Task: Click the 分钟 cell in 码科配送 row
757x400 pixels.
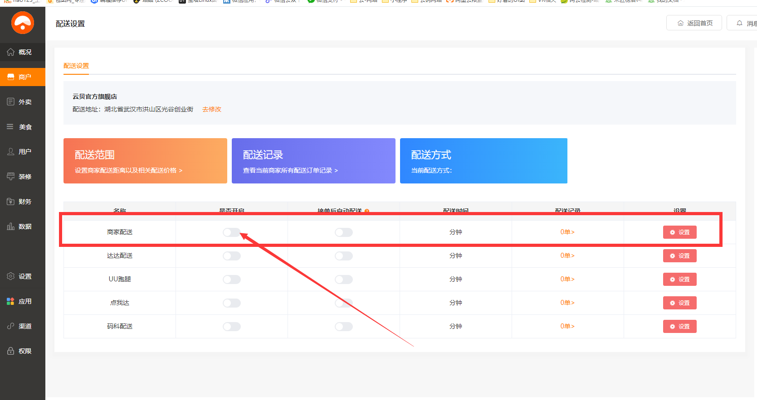Action: 456,326
